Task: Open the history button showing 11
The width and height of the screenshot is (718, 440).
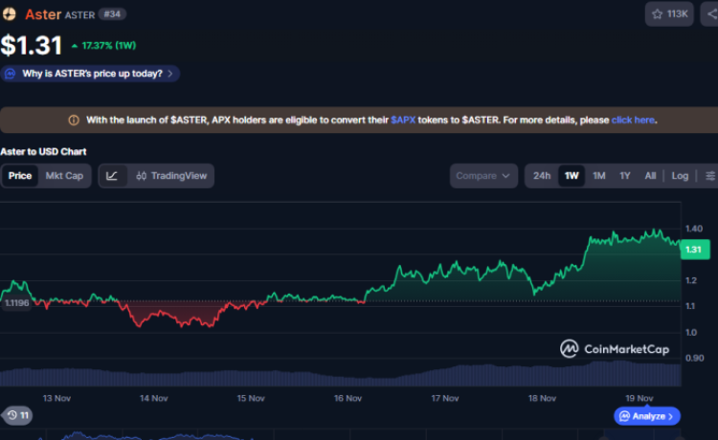Action: click(x=18, y=415)
